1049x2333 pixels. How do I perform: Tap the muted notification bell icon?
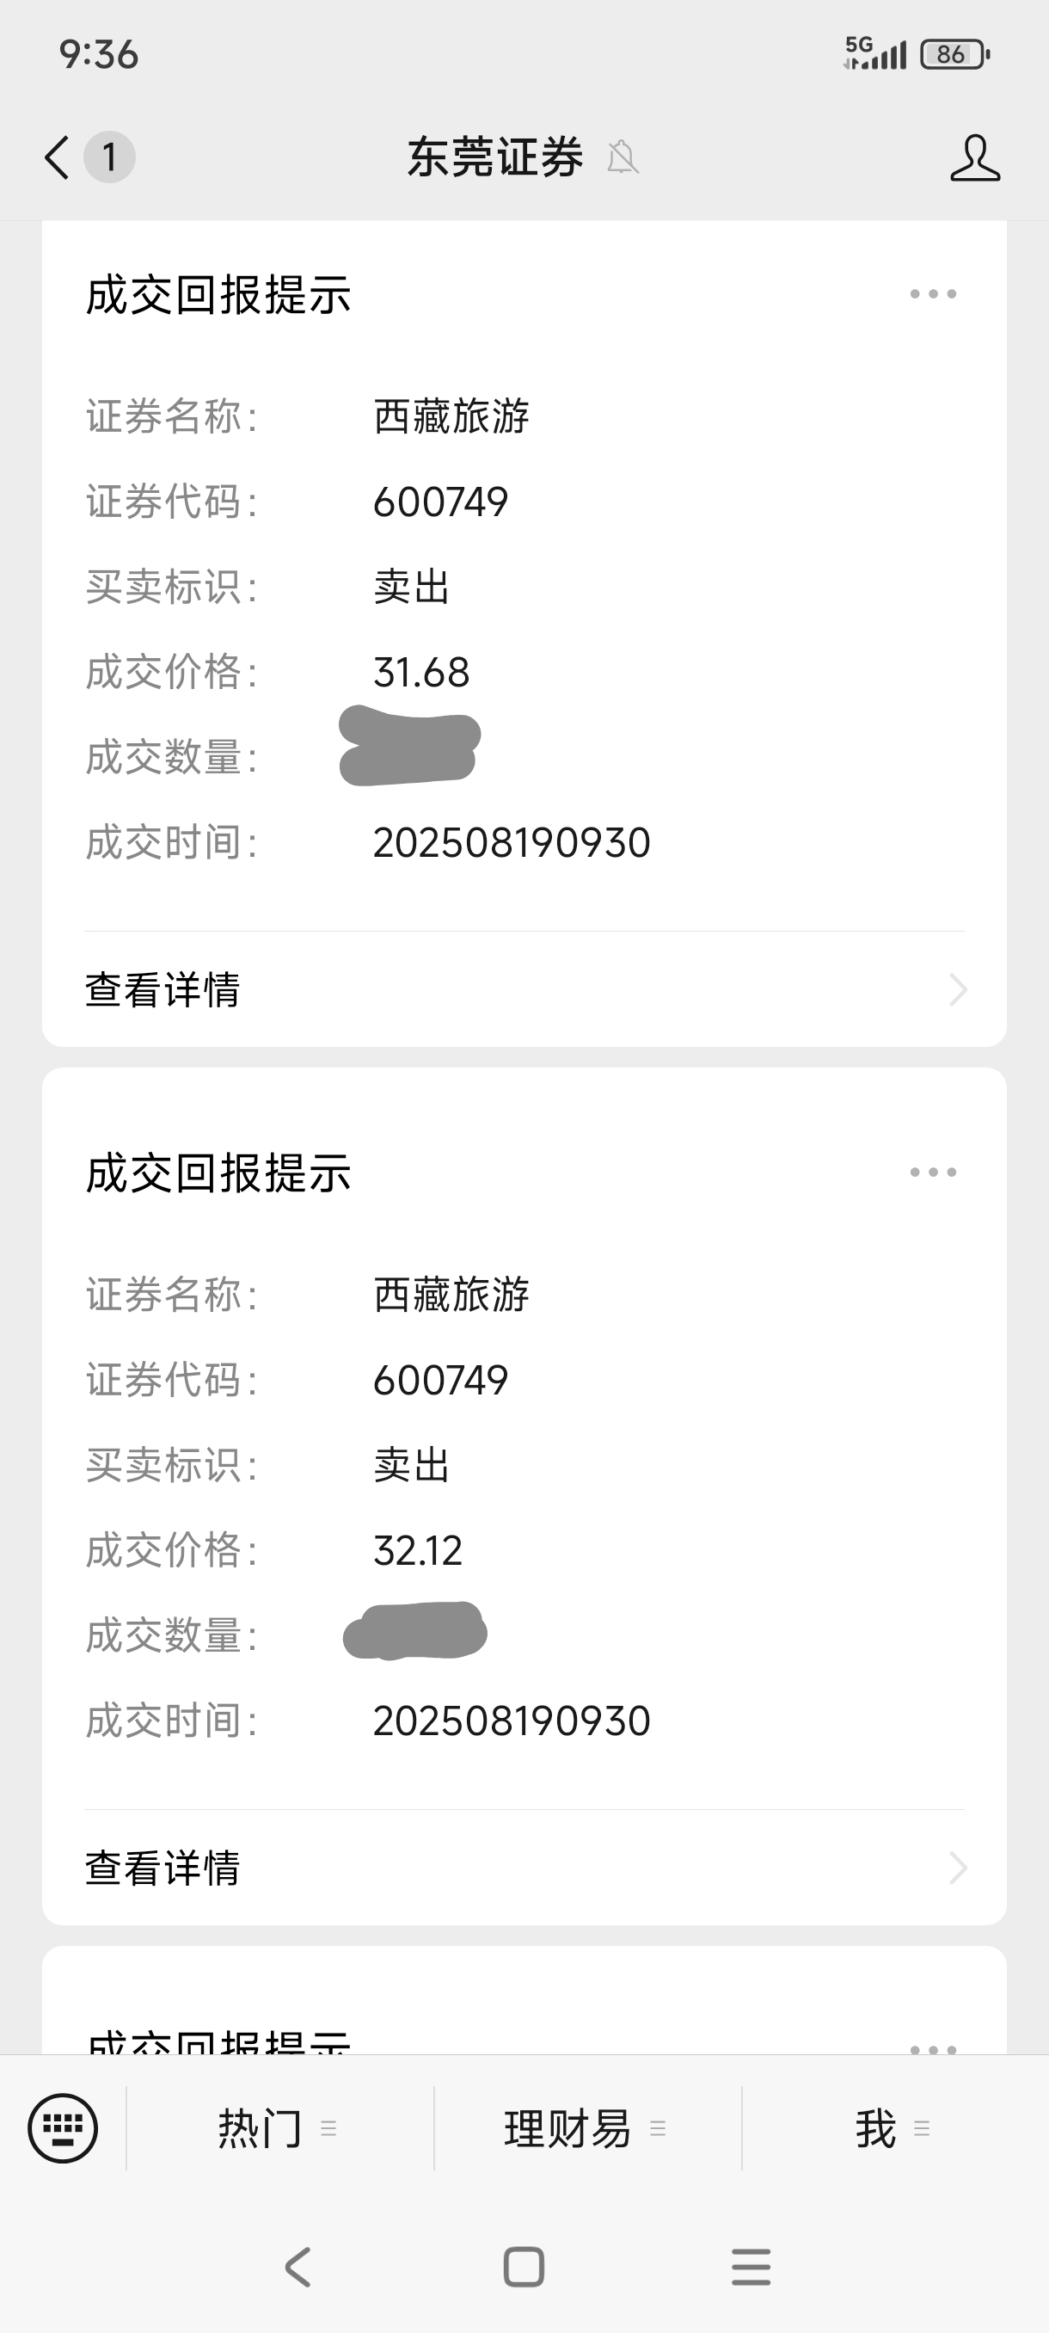623,157
